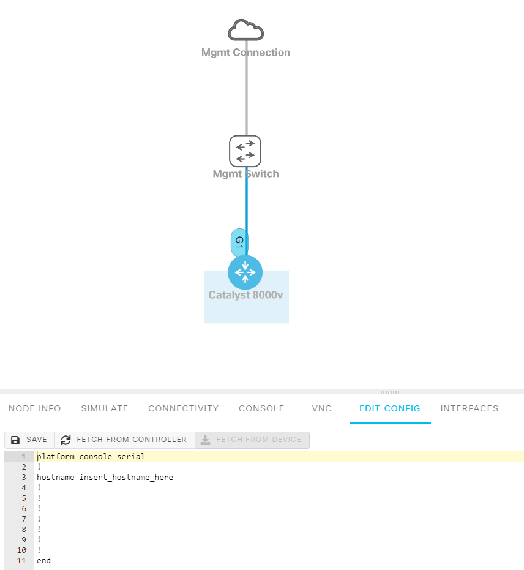The height and width of the screenshot is (570, 524).
Task: Click the pane resize handle above tabs
Action: pyautogui.click(x=390, y=392)
